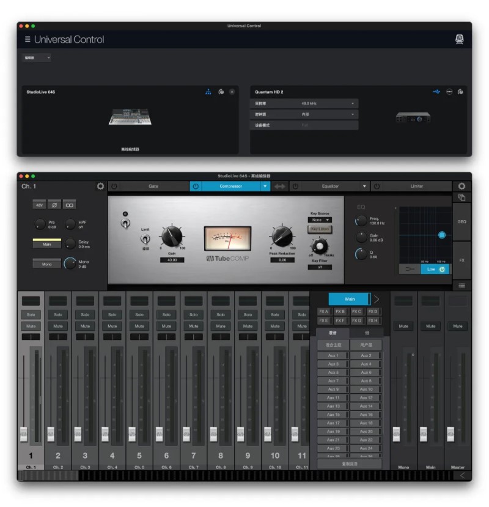Flip the Tube COMP power toggle switch

click(125, 223)
